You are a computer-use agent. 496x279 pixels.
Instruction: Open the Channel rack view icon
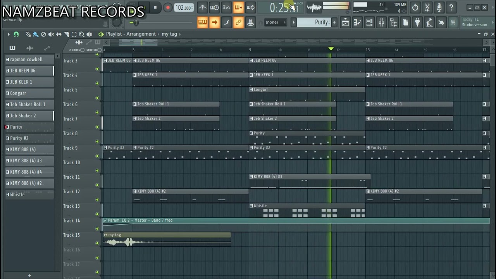click(369, 22)
